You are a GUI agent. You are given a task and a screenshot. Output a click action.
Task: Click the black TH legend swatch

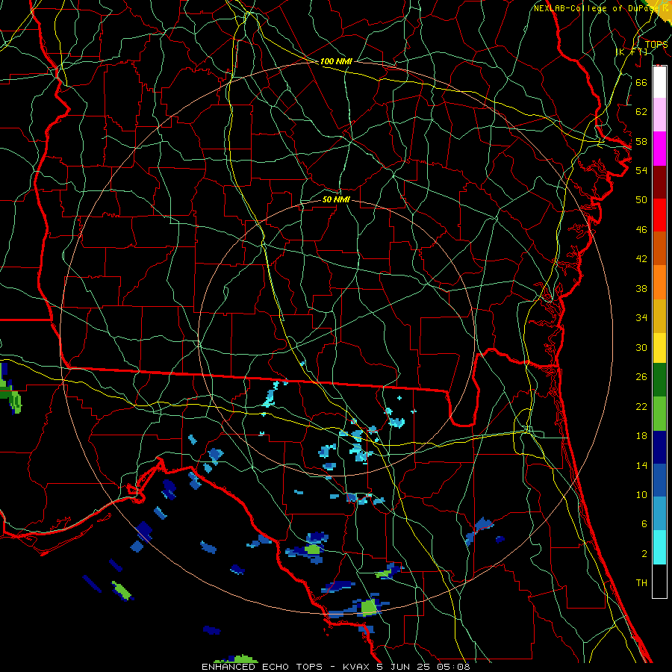659,580
